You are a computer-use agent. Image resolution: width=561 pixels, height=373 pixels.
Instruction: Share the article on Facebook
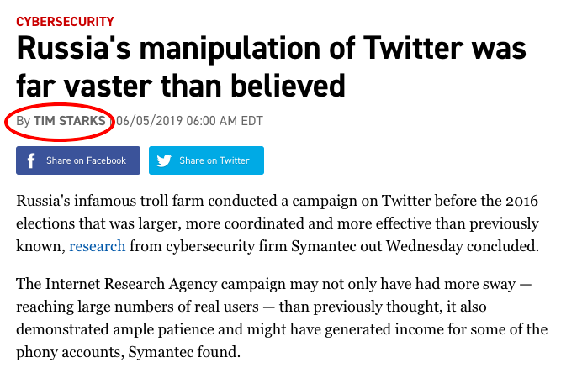pyautogui.click(x=78, y=160)
